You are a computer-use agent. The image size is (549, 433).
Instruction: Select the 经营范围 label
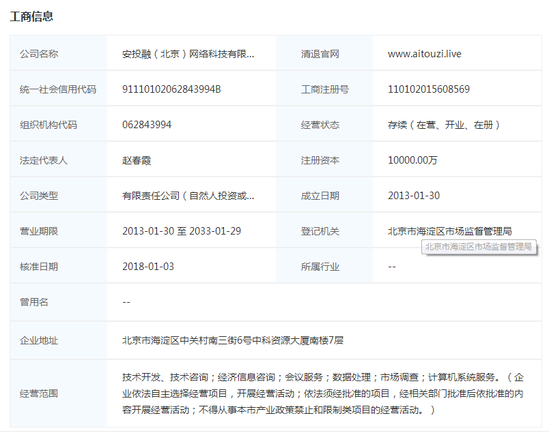click(x=39, y=393)
